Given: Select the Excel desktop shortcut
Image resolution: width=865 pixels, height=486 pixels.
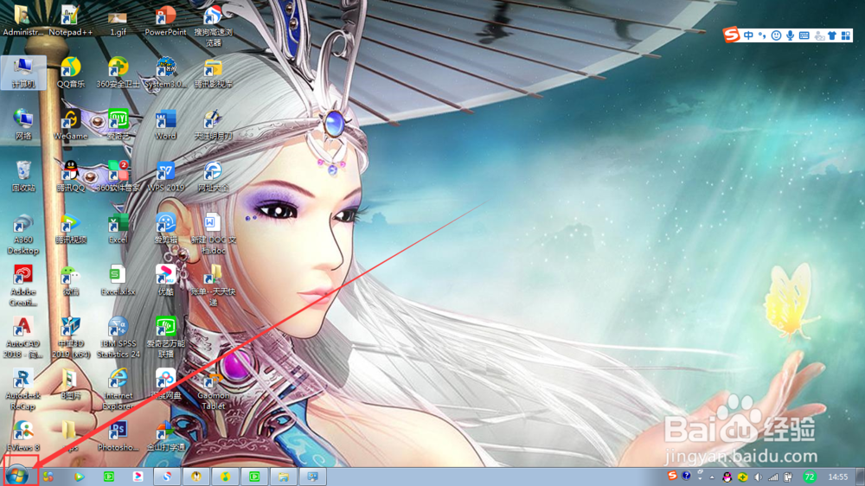Looking at the screenshot, I should (x=118, y=227).
